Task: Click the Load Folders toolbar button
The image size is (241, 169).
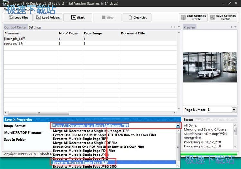Action: pos(48,17)
